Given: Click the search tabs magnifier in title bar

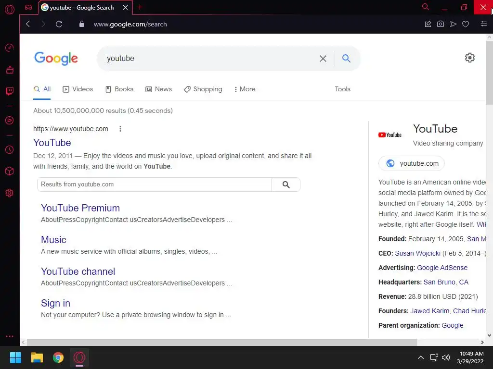Looking at the screenshot, I should point(426,7).
